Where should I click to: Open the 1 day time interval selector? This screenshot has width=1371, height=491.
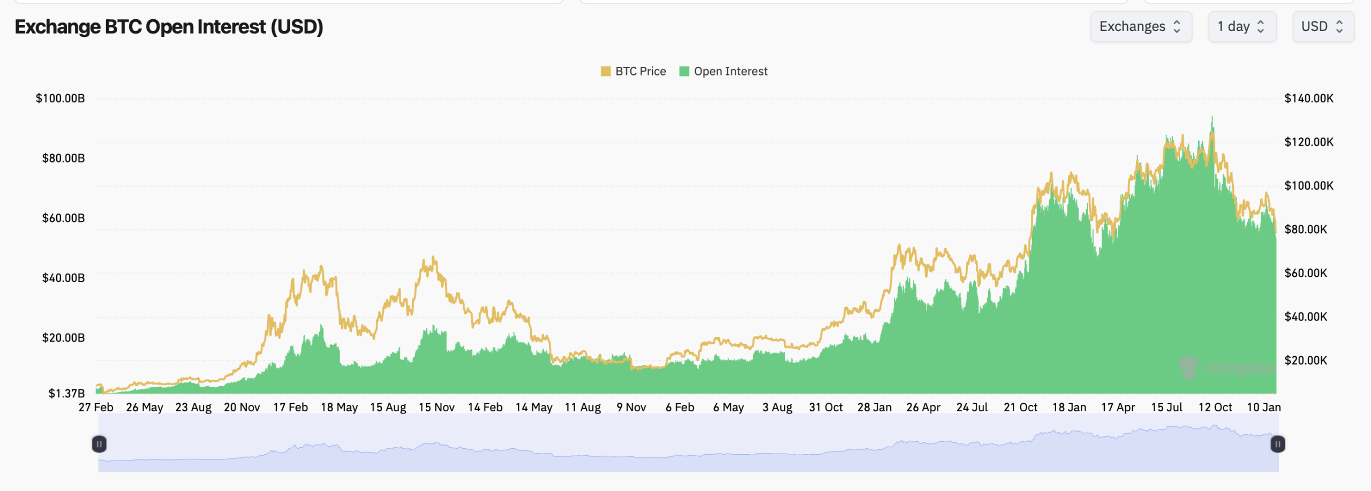tap(1242, 26)
